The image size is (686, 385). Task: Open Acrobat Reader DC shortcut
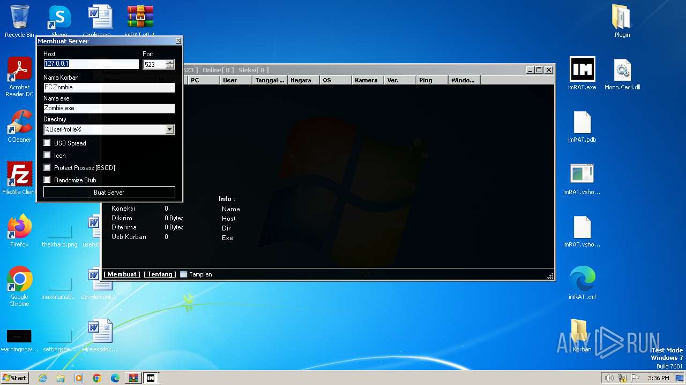click(19, 77)
